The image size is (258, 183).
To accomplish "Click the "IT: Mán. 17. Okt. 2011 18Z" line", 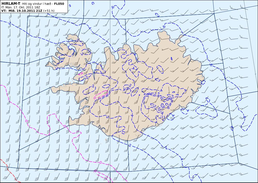I will tap(21, 7).
